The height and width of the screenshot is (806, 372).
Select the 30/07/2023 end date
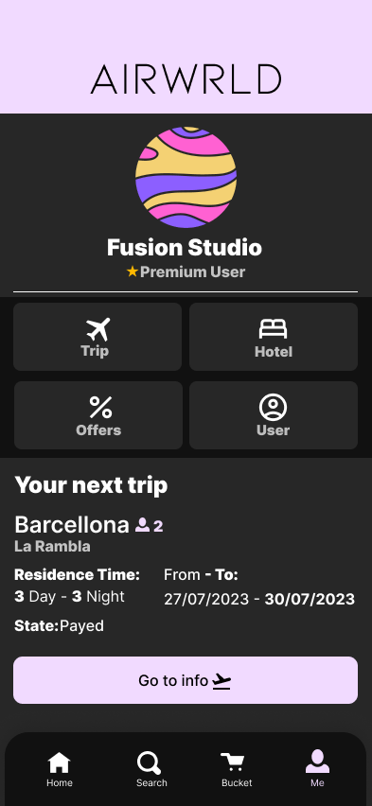[x=310, y=599]
